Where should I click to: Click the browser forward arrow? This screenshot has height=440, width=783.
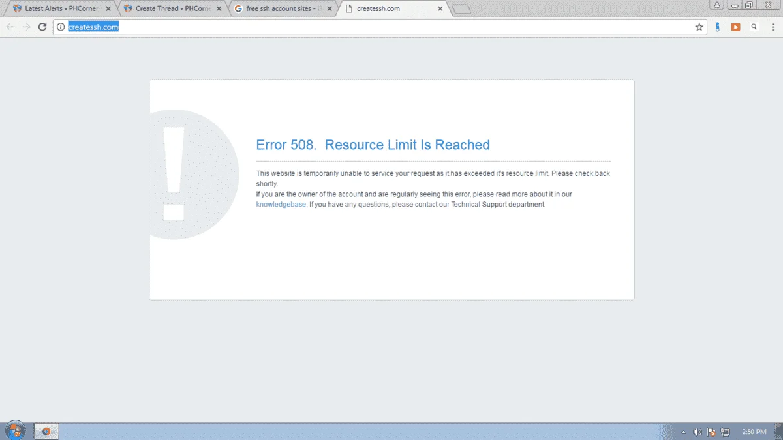tap(26, 27)
